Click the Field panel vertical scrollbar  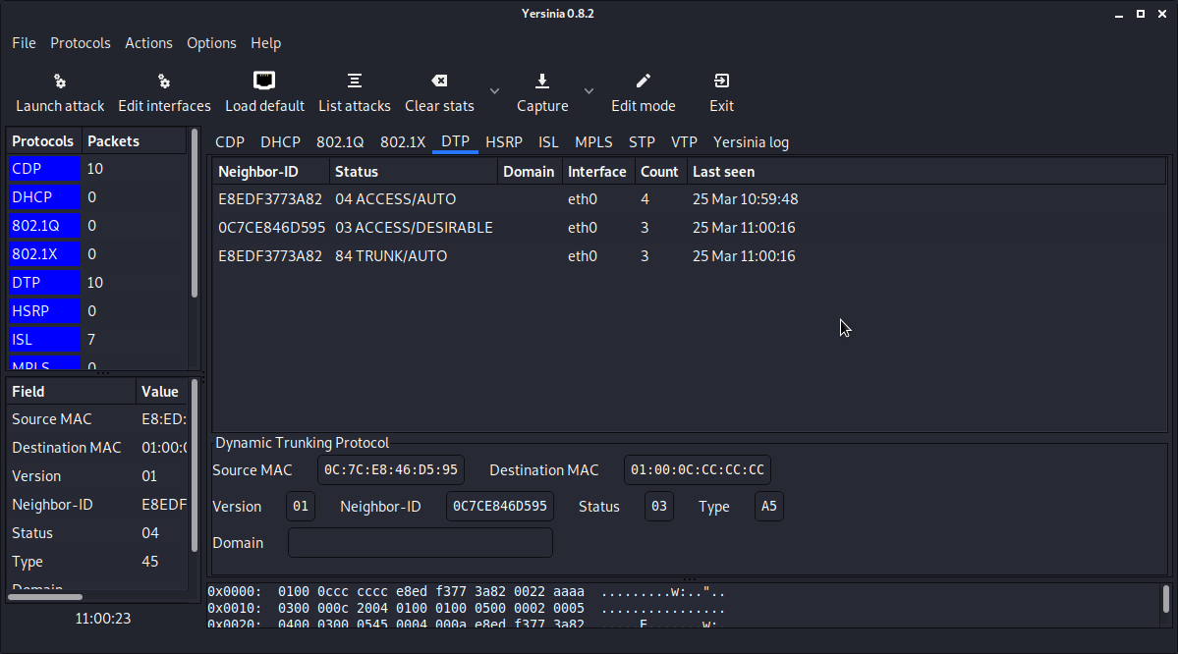[195, 465]
